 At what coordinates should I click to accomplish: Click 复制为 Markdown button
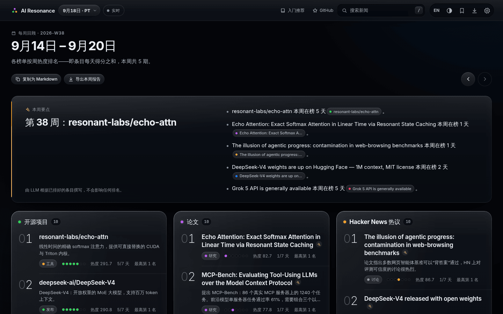[x=36, y=79]
